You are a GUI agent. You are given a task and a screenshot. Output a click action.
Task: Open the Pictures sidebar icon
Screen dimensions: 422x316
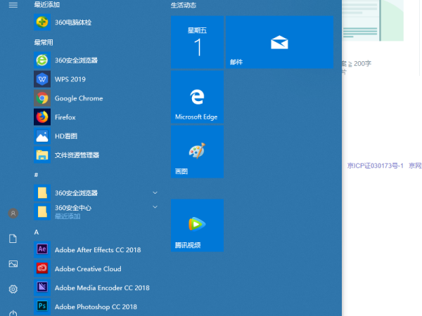(13, 263)
